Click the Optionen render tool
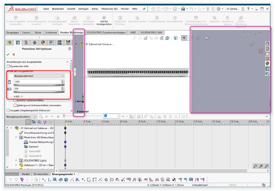This screenshot has height=191, width=275. click(x=214, y=19)
